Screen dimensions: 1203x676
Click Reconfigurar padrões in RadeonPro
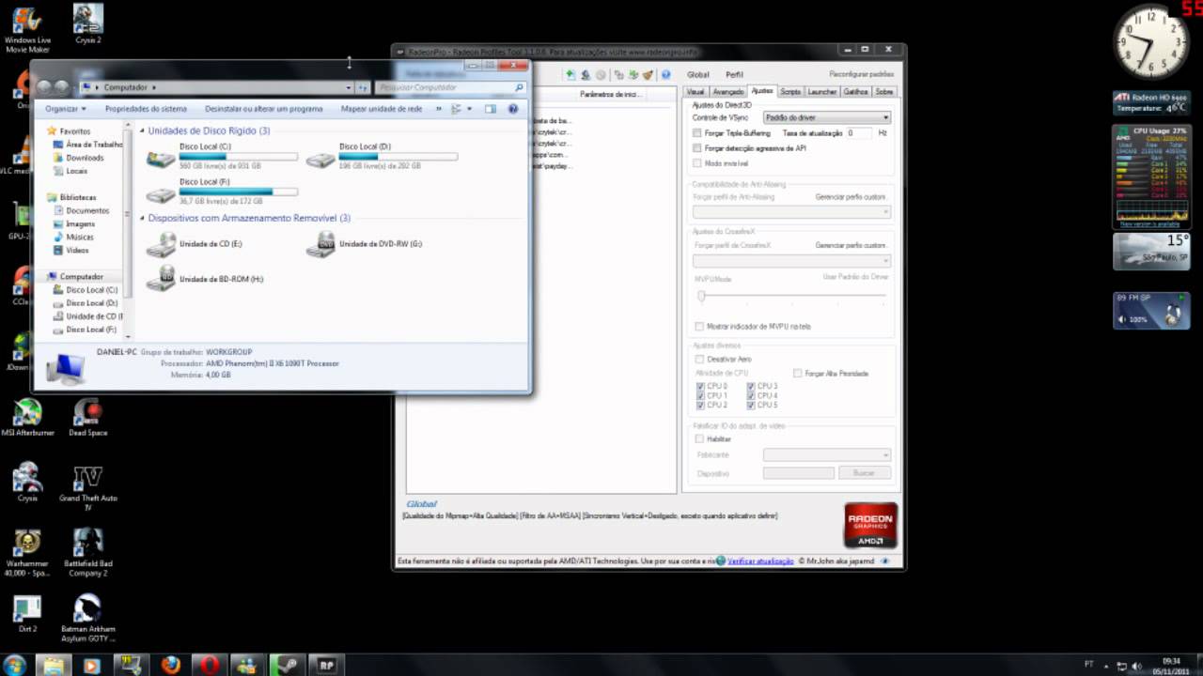tap(862, 74)
